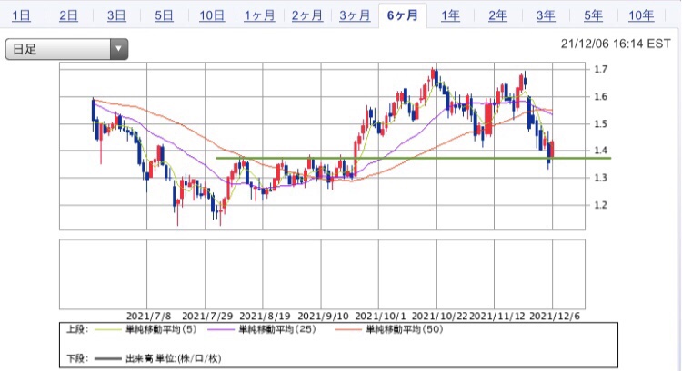Viewport: 682px width, 371px height.
Task: Show the 2年 chart range
Action: [497, 15]
